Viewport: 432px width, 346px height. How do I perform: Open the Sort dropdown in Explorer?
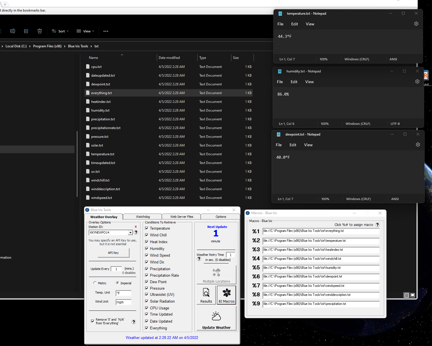tap(60, 31)
